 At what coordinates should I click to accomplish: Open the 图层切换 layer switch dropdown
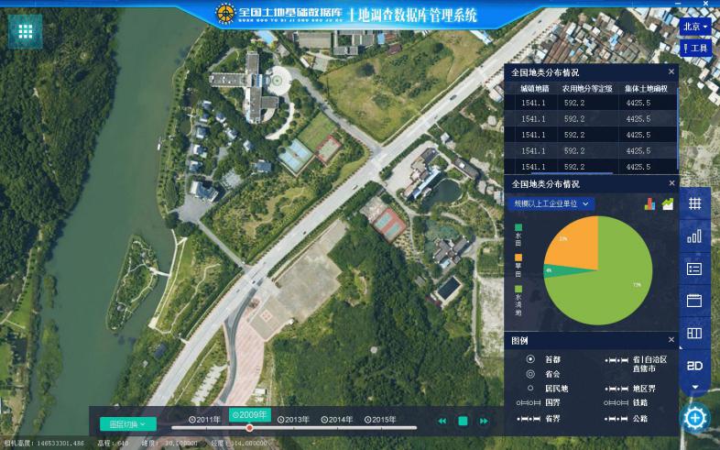[x=128, y=424]
